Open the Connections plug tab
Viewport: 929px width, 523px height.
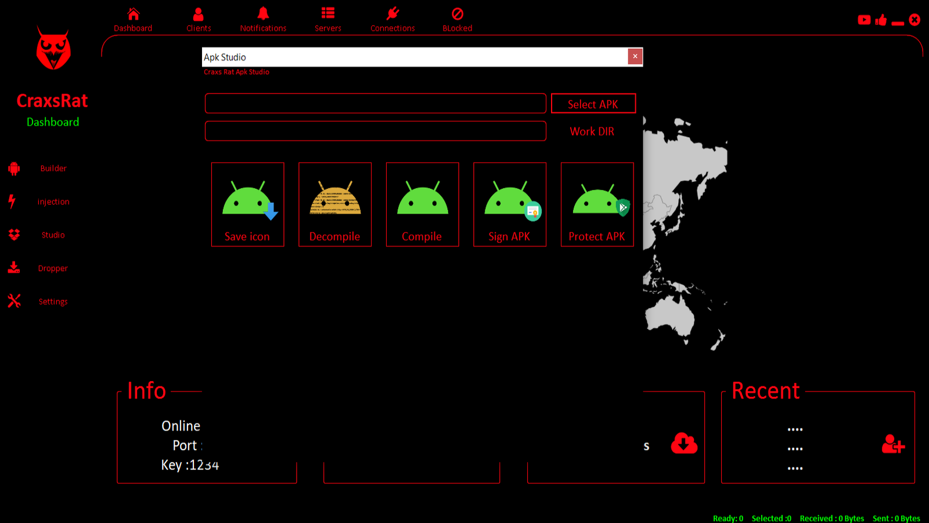393,20
